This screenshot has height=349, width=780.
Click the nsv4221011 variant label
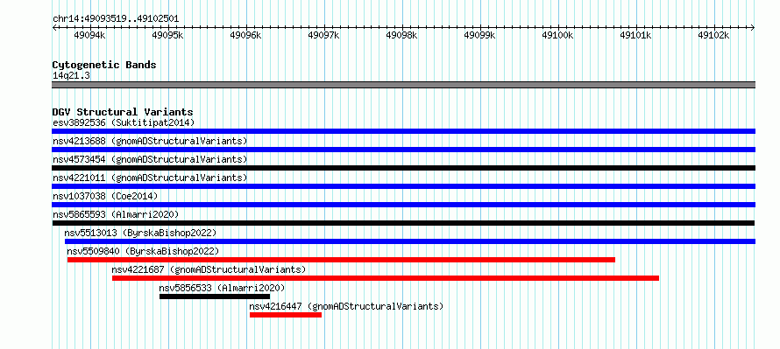pos(150,178)
